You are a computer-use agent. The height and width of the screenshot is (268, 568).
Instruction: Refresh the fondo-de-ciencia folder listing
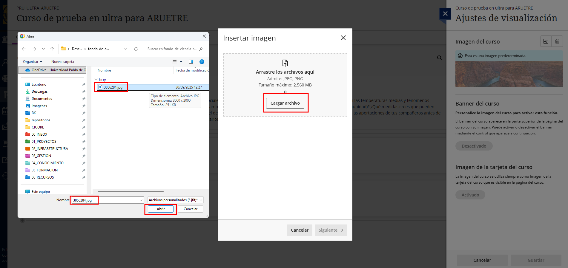pos(136,49)
